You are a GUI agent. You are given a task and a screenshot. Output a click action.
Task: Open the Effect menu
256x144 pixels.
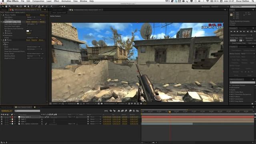56,1
